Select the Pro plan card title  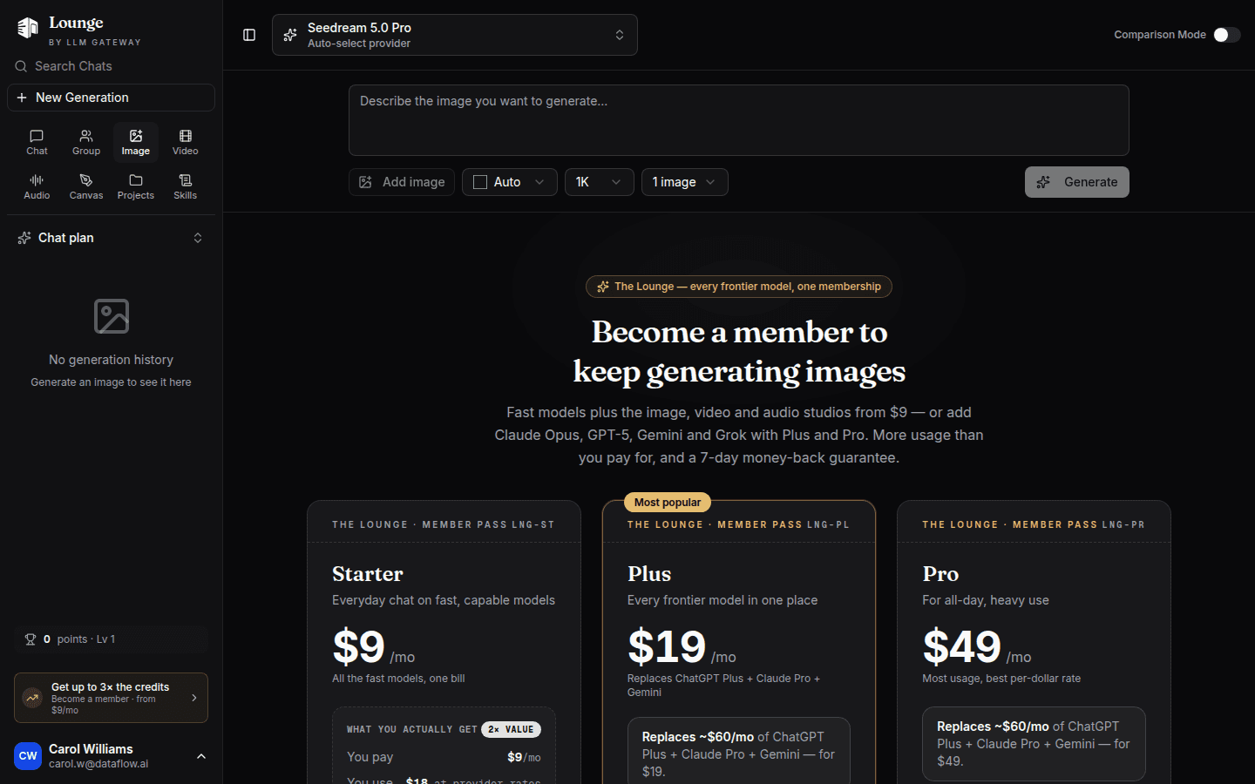[x=940, y=574]
